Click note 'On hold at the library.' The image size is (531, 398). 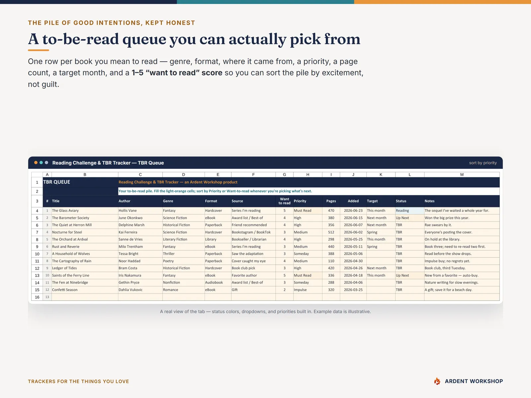[462, 239]
